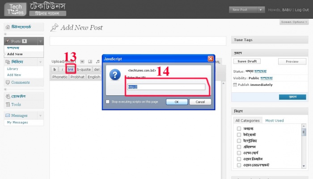Collapse the Messages menu with its arrow
Viewport: 313px width, 179px height.
40,115
